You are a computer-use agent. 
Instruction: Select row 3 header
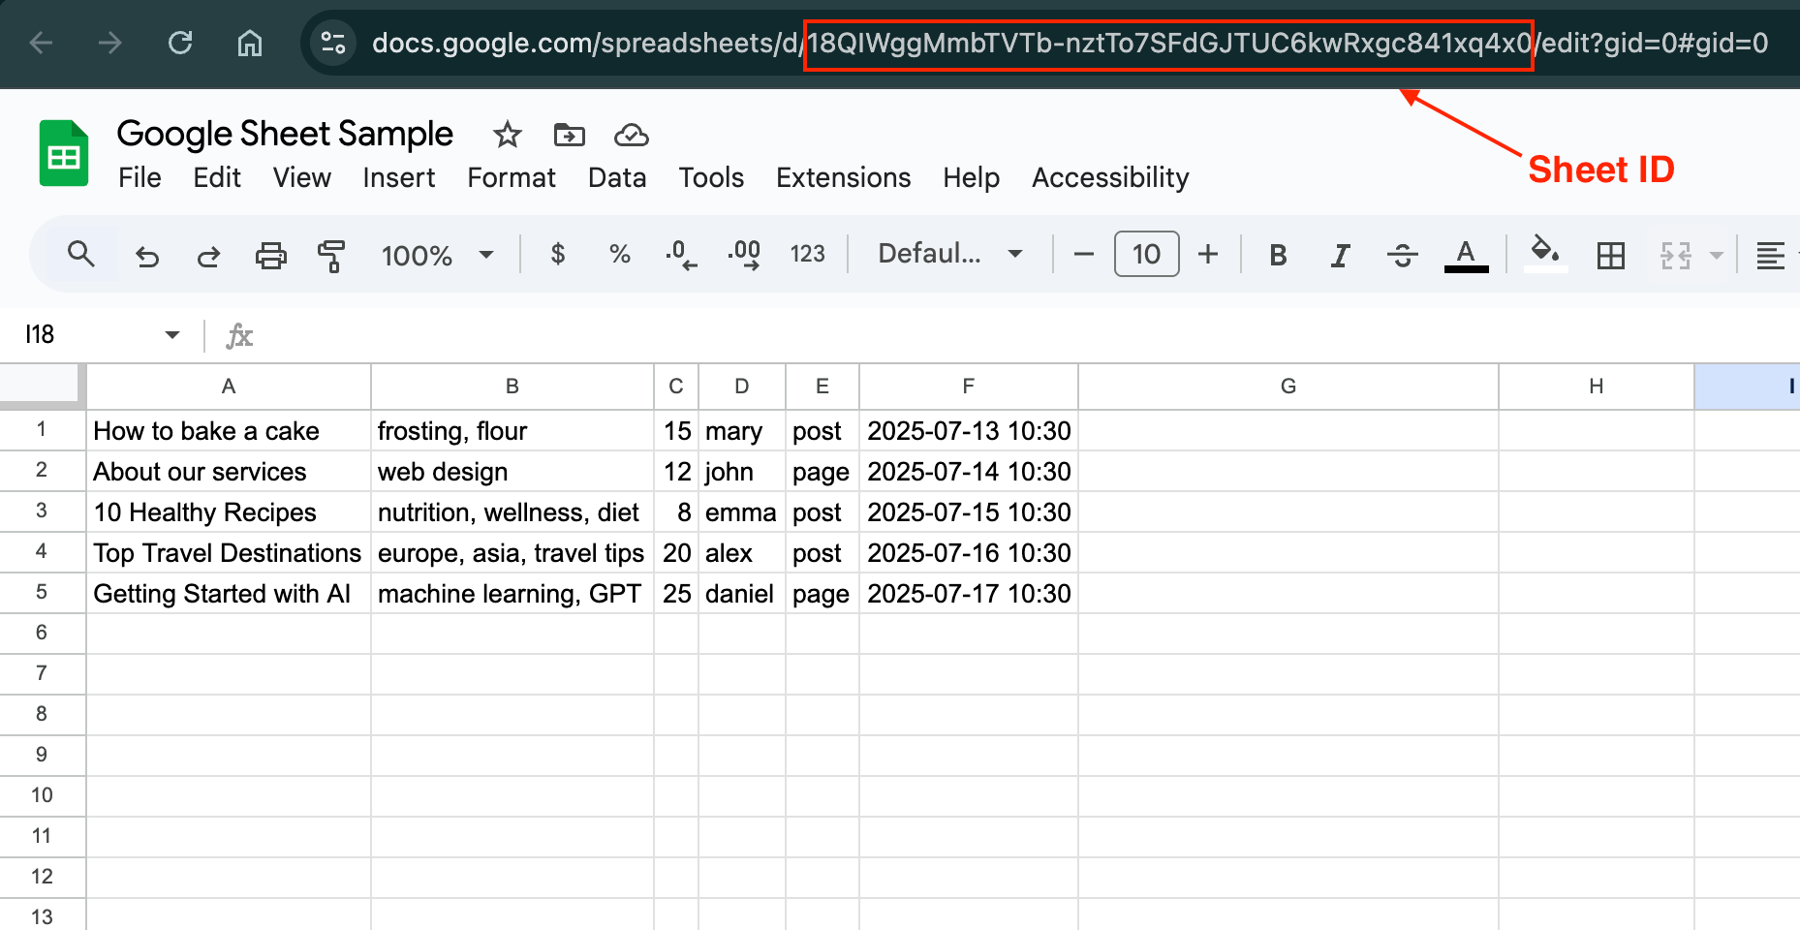coord(42,511)
